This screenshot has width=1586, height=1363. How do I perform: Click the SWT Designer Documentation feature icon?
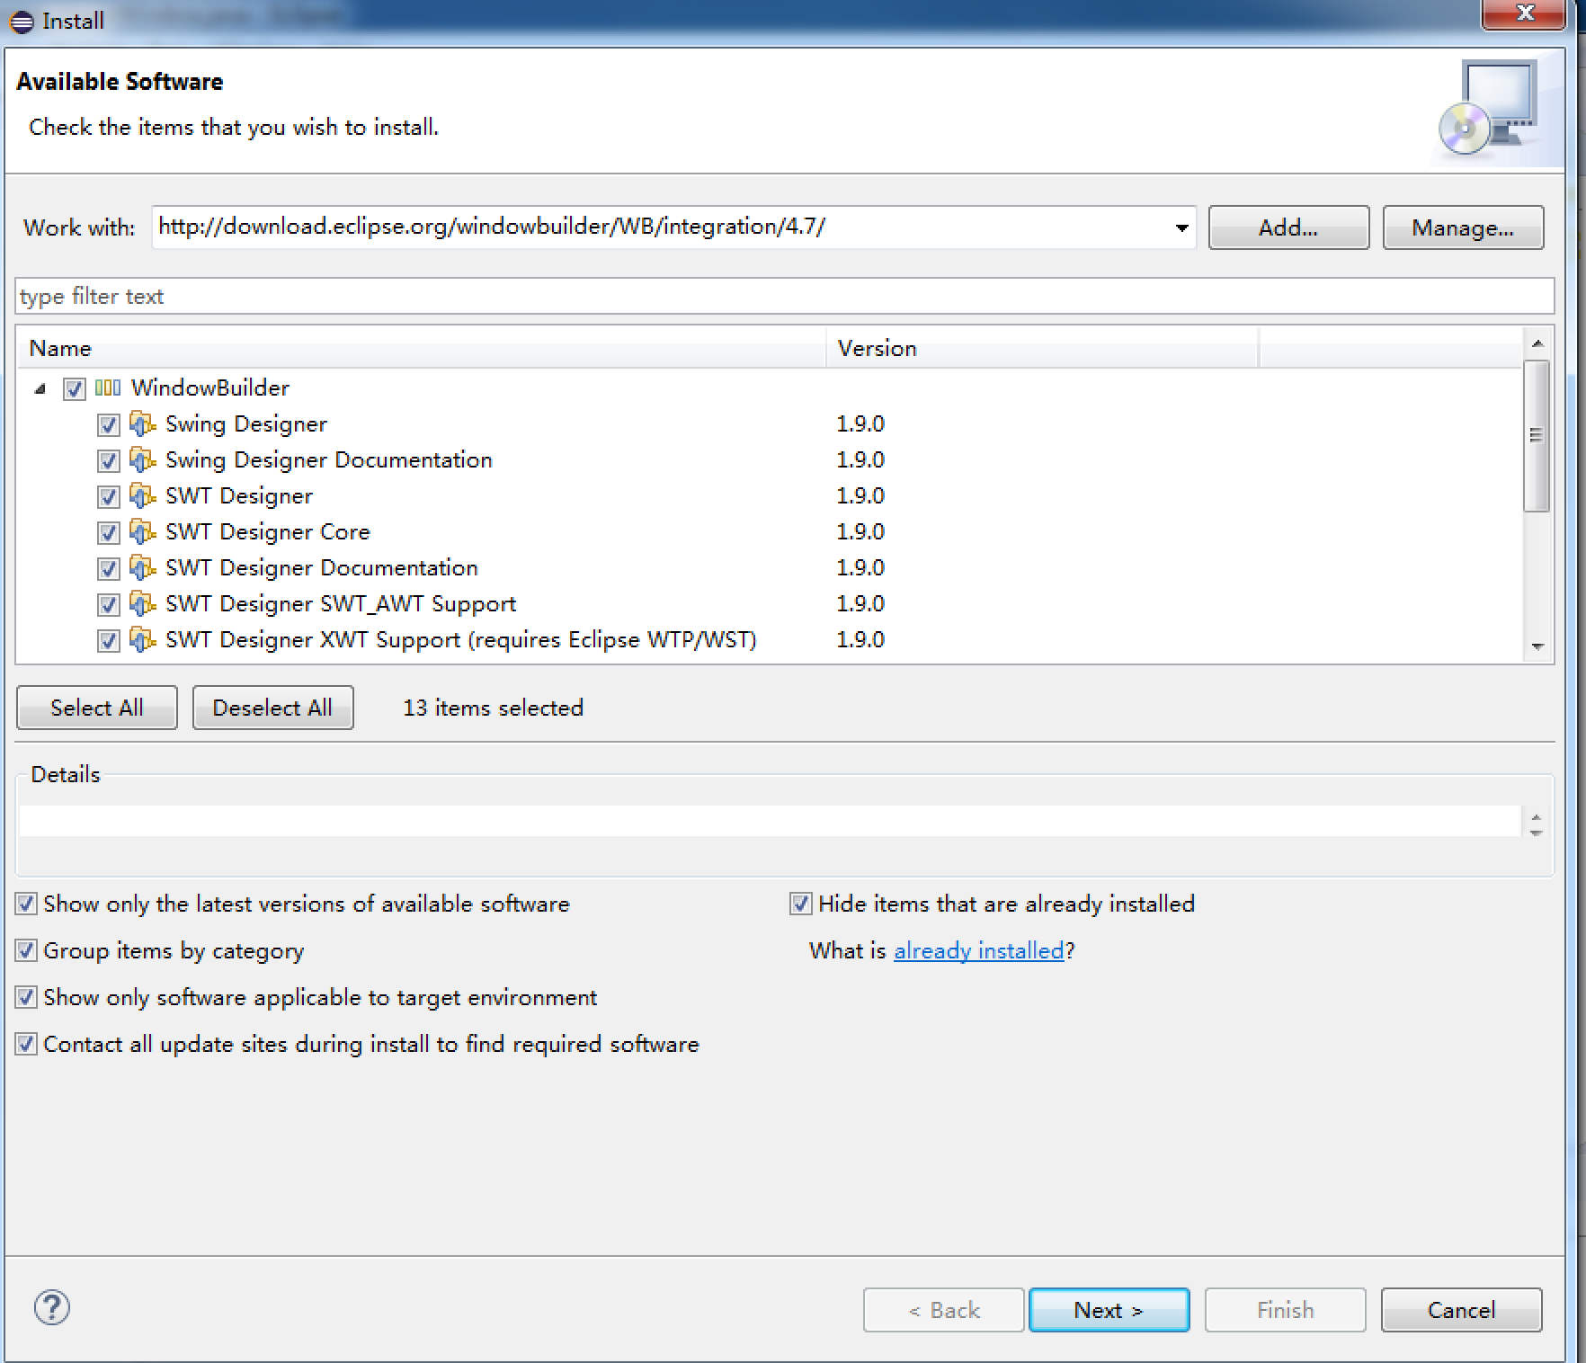142,567
